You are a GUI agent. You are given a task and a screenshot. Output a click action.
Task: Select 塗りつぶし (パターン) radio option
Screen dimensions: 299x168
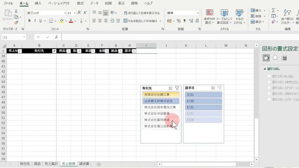coord(269,99)
